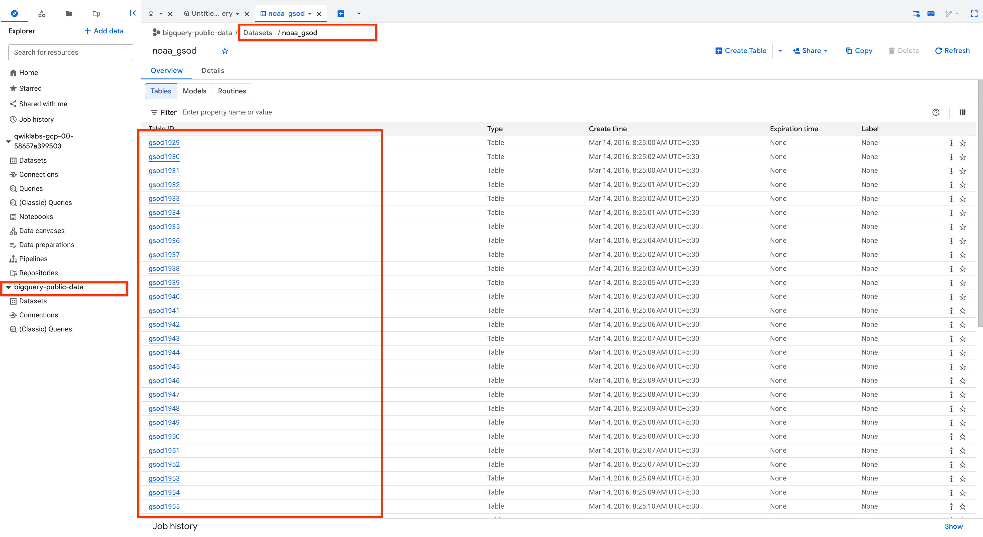Switch to the Details tab
The width and height of the screenshot is (983, 537).
pos(212,71)
